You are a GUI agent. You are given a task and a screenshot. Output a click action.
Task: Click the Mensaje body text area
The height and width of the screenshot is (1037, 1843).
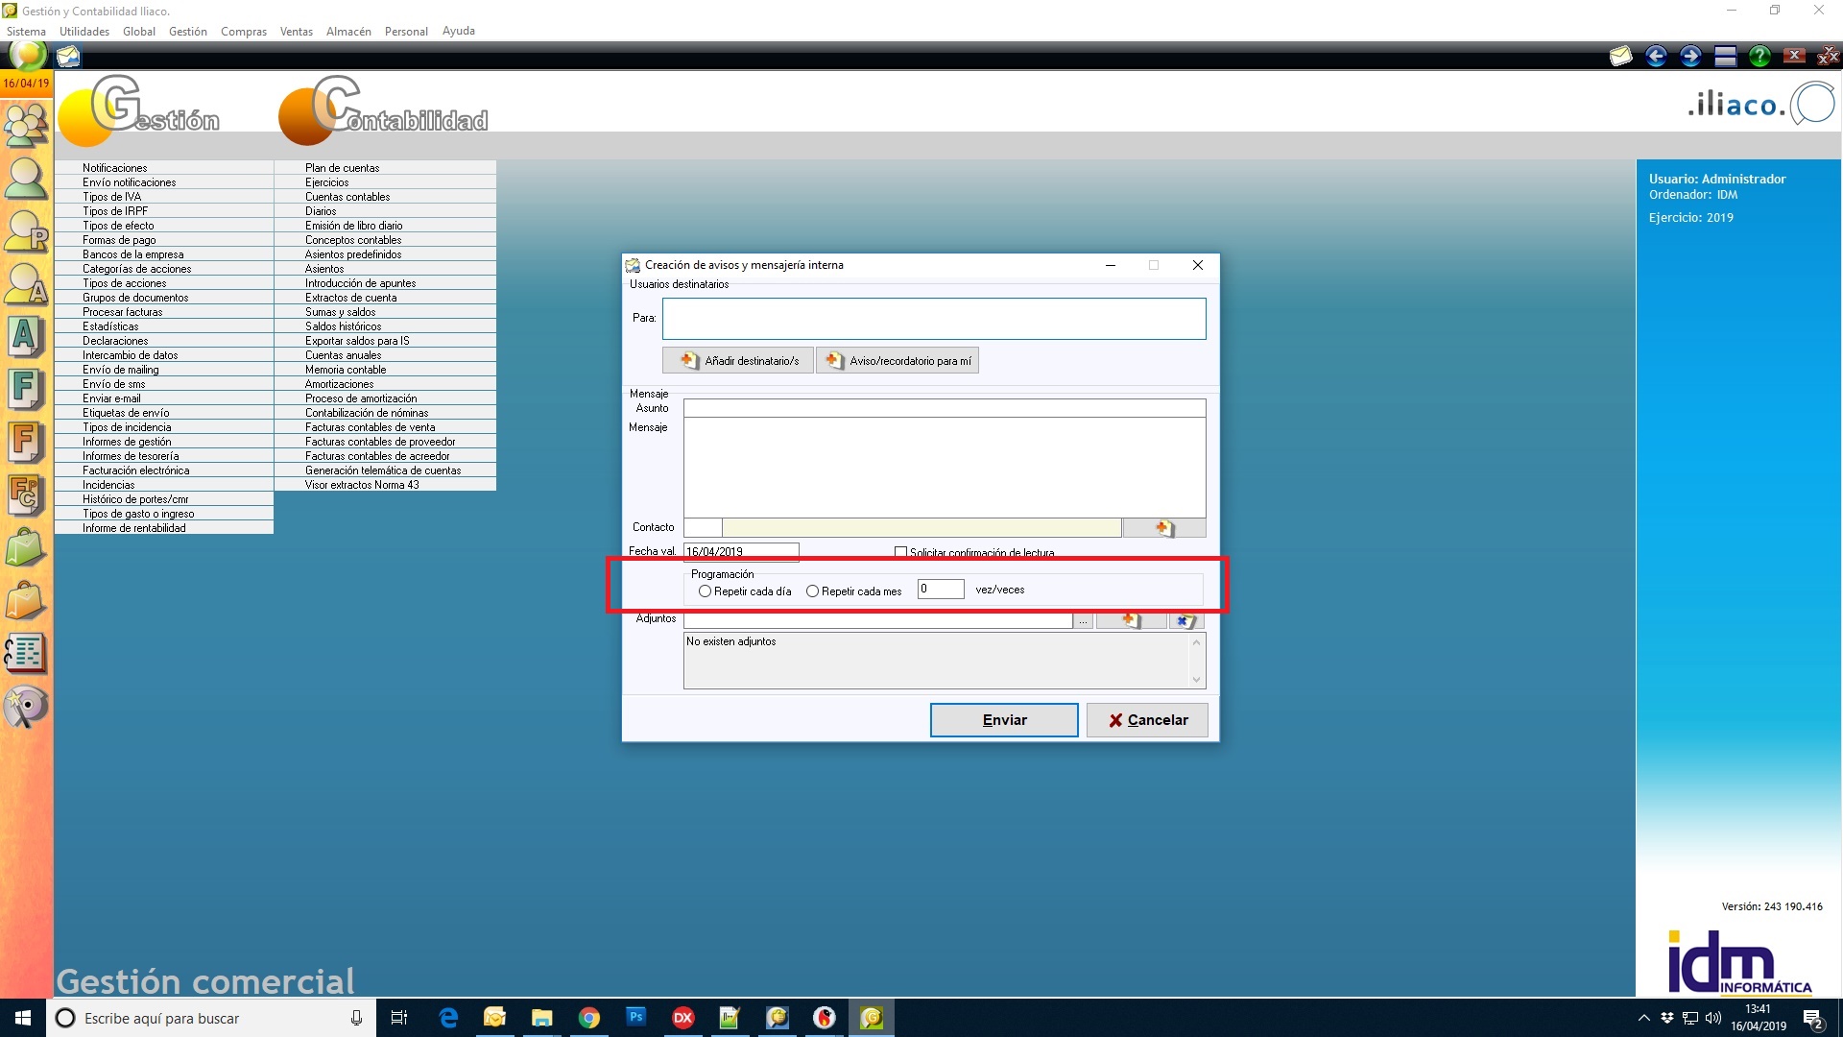click(x=945, y=469)
